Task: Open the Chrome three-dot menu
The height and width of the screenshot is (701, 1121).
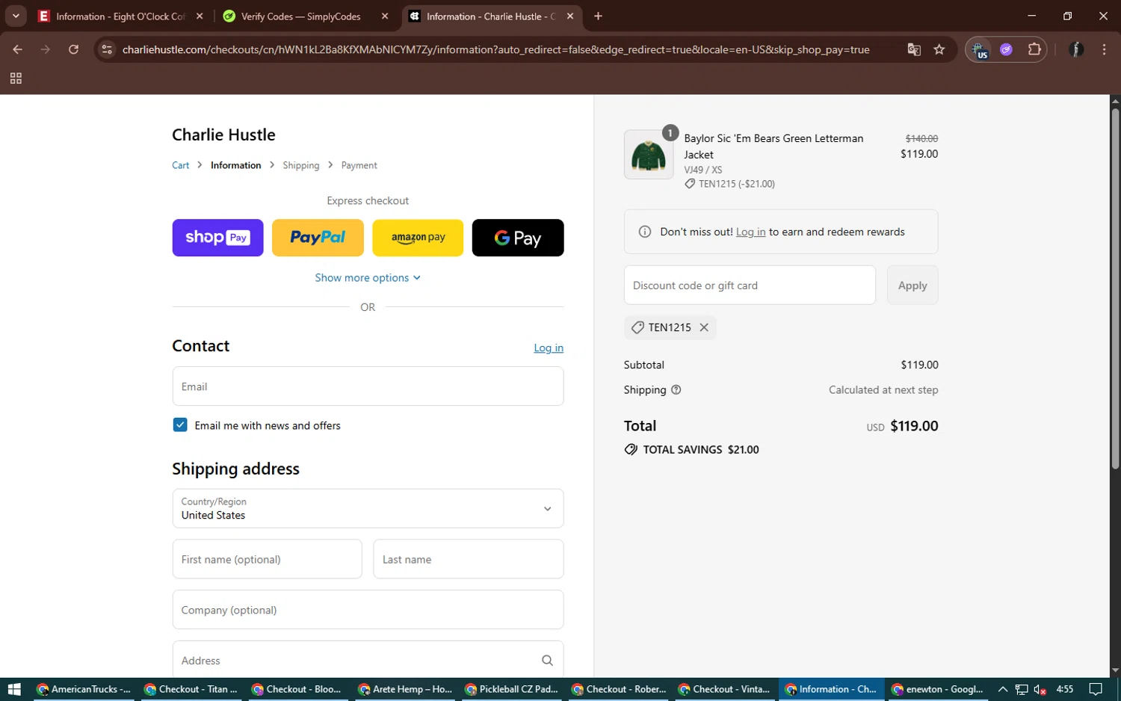Action: click(1104, 49)
